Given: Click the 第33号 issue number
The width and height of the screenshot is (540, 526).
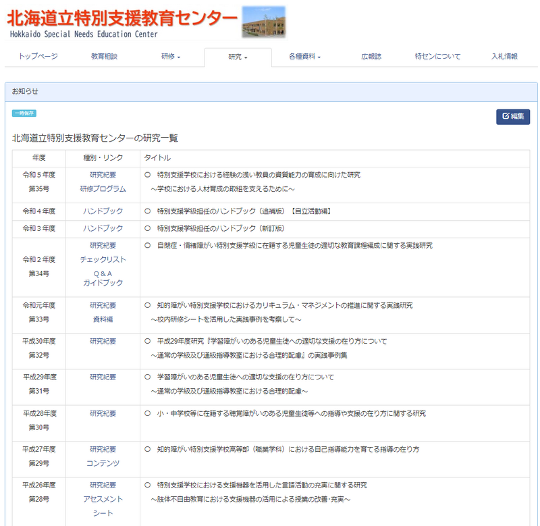Looking at the screenshot, I should [39, 319].
